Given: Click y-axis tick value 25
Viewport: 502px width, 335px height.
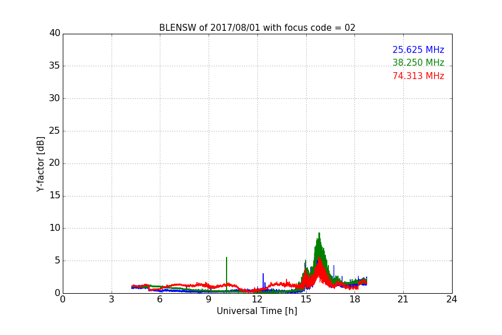Looking at the screenshot, I should click(55, 131).
